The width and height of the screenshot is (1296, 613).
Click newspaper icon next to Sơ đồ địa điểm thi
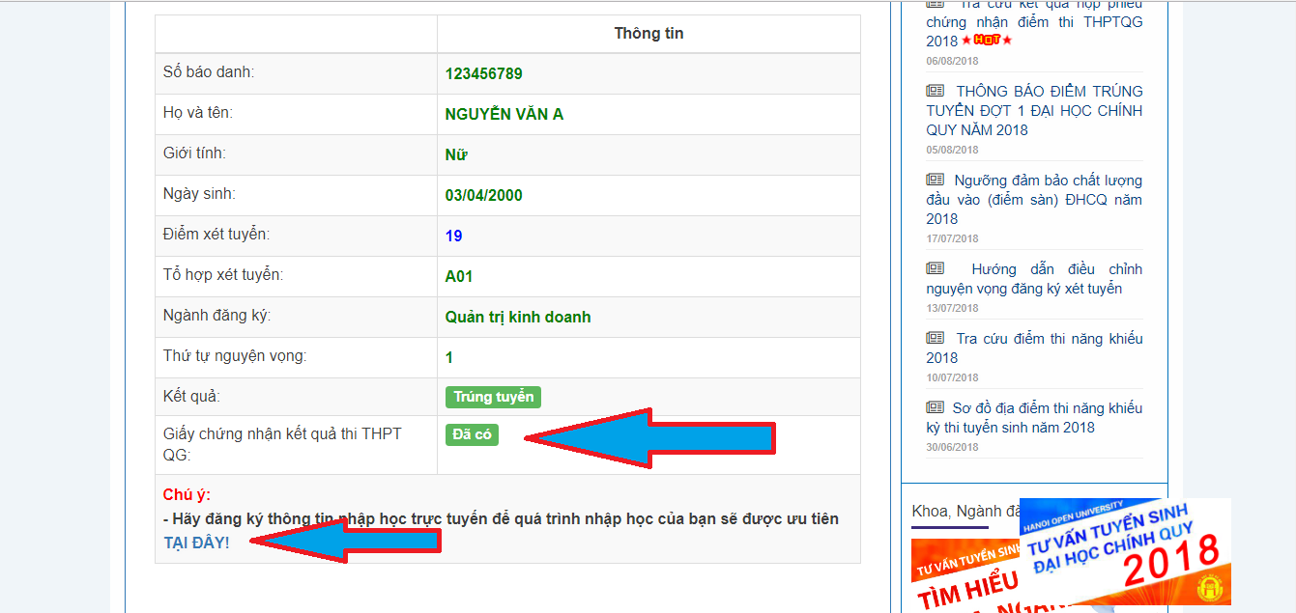click(935, 407)
